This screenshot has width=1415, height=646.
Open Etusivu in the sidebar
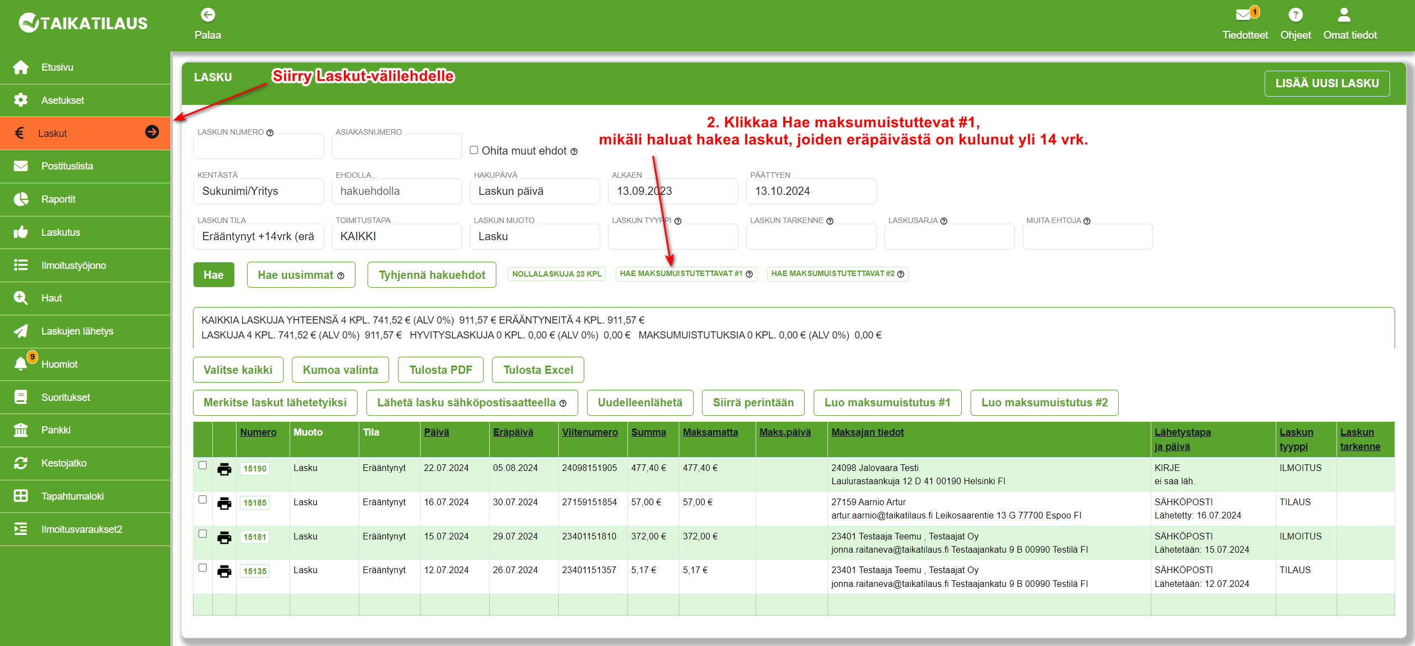click(85, 67)
